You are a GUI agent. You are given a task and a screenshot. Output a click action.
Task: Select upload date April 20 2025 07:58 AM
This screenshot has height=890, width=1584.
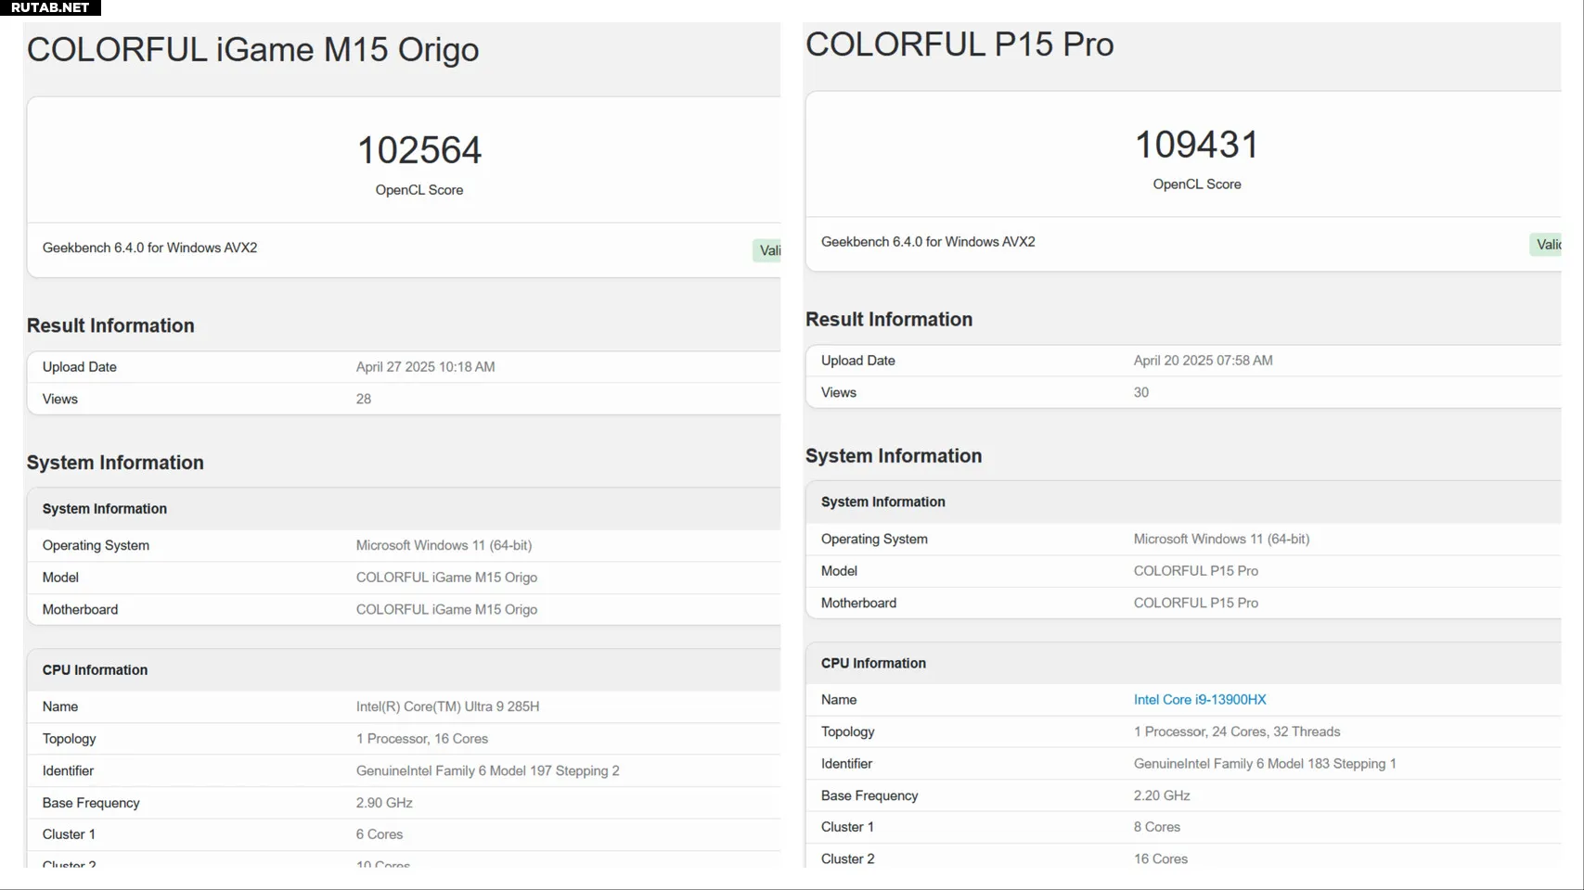coord(1204,361)
